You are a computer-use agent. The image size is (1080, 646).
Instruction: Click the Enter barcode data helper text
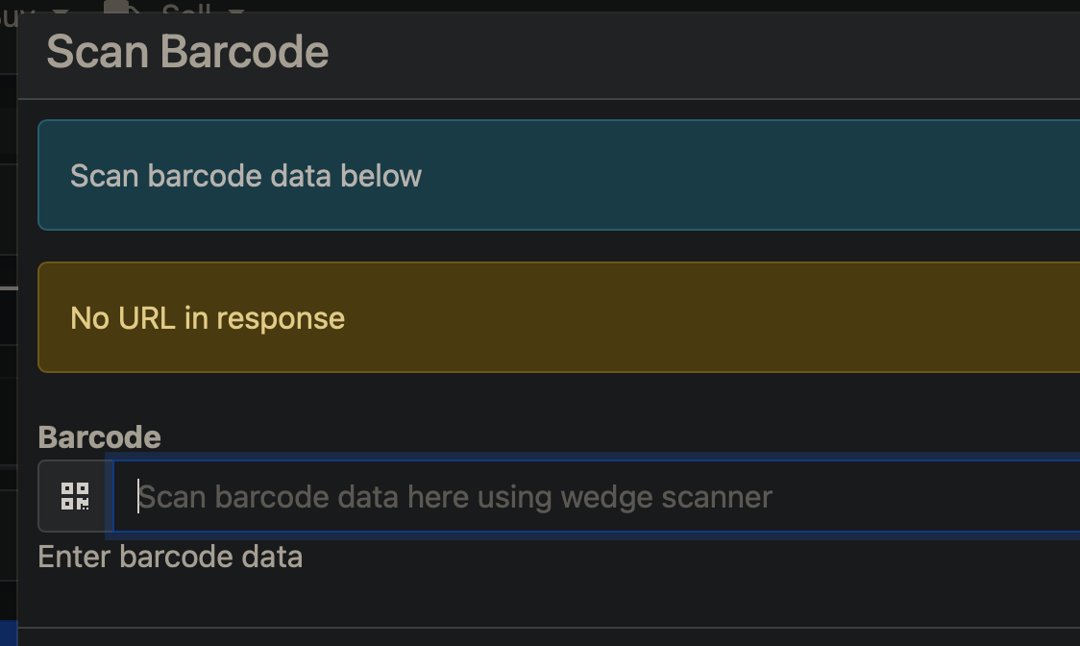tap(170, 557)
